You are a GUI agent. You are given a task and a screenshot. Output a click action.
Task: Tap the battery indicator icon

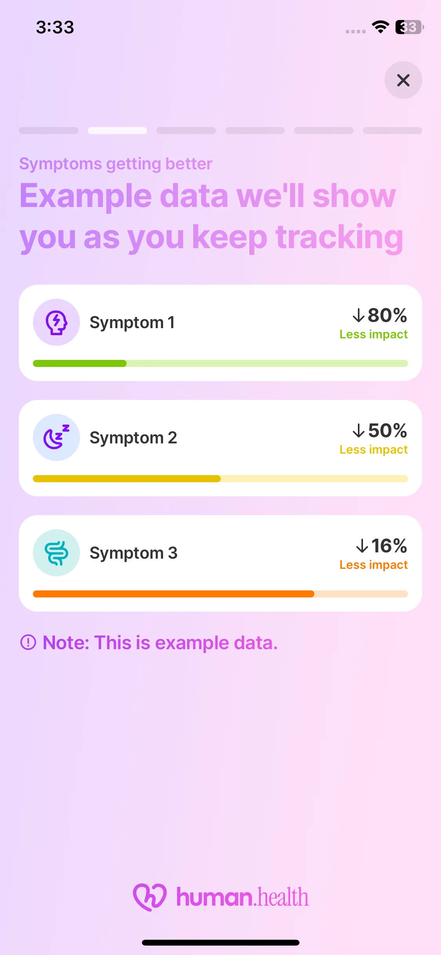pyautogui.click(x=409, y=27)
